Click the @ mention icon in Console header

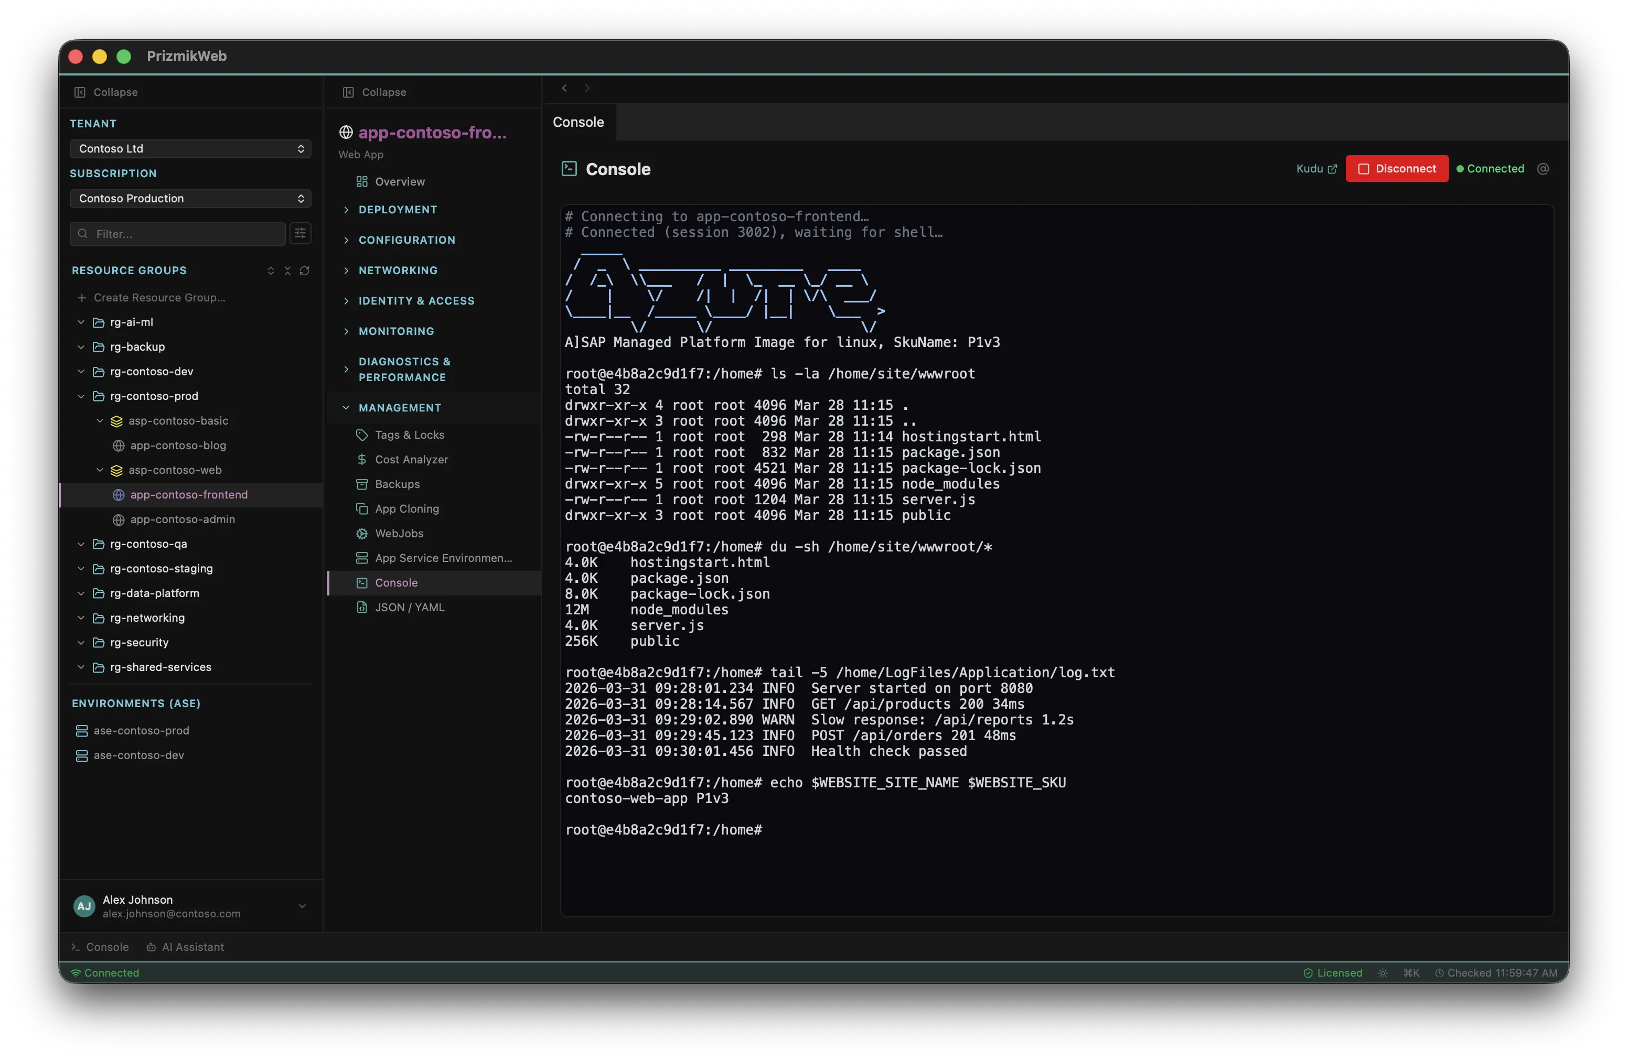click(1543, 169)
